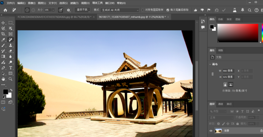Click the 查找干扰 button
Screen dimensions: 263x137
(x=83, y=10)
